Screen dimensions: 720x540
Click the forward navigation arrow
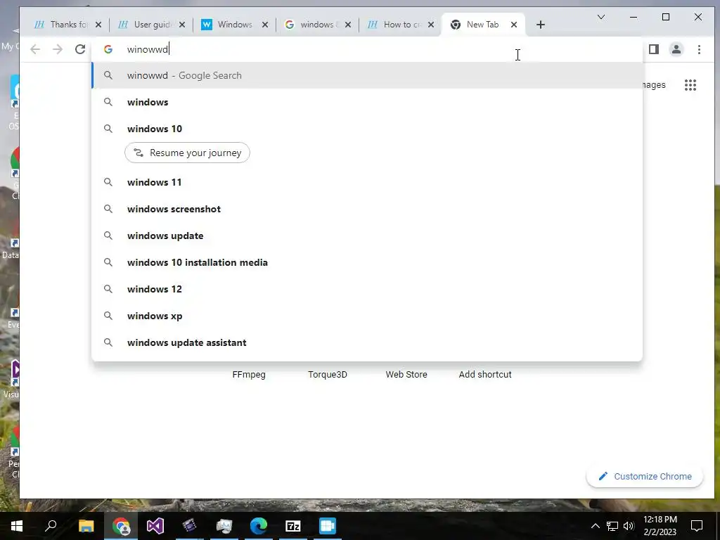[58, 49]
